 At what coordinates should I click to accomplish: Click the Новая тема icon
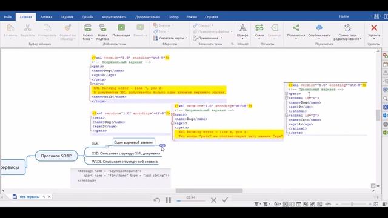pyautogui.click(x=87, y=28)
